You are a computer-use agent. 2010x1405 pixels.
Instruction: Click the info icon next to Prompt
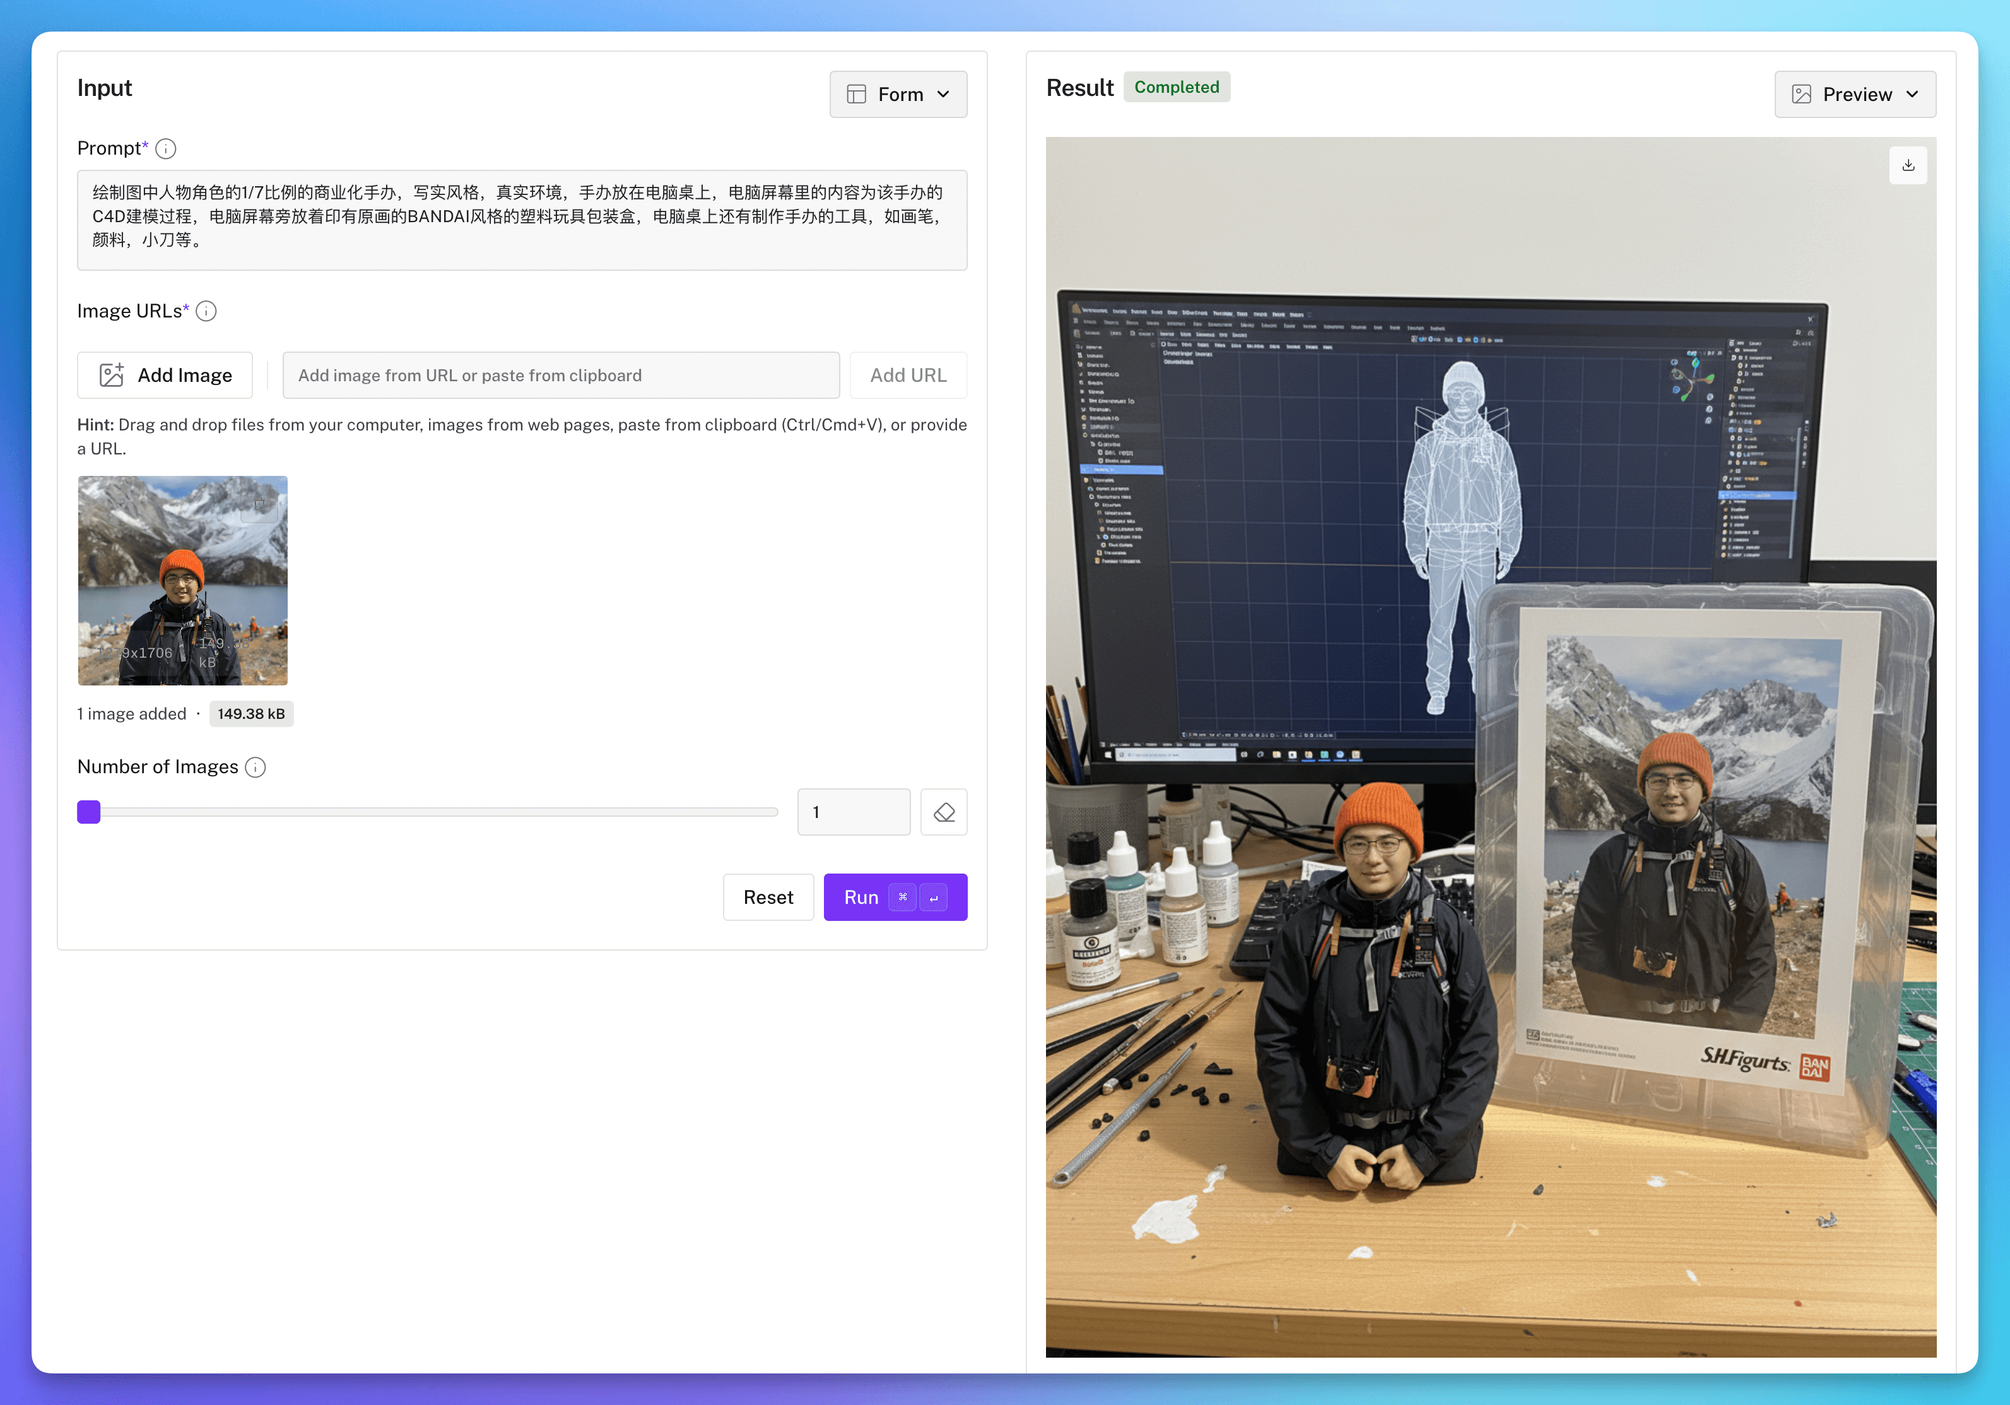165,149
